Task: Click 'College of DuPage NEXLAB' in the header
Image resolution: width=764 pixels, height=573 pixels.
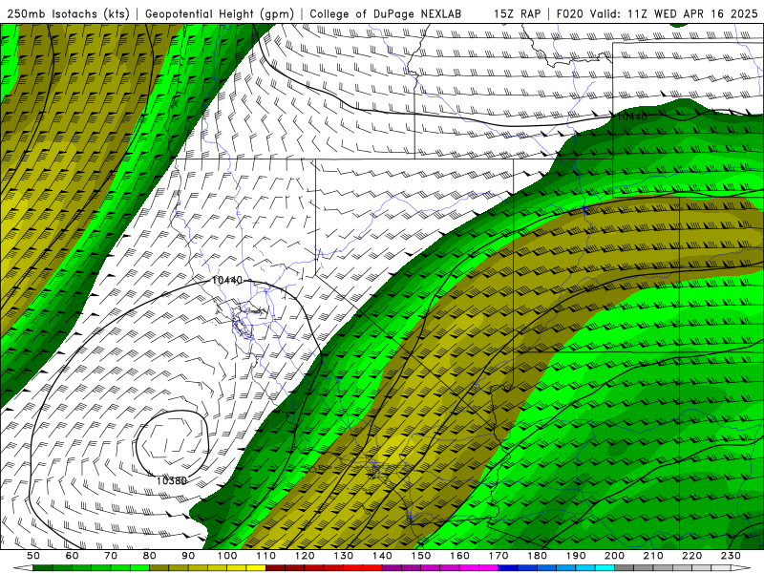Action: [x=386, y=14]
